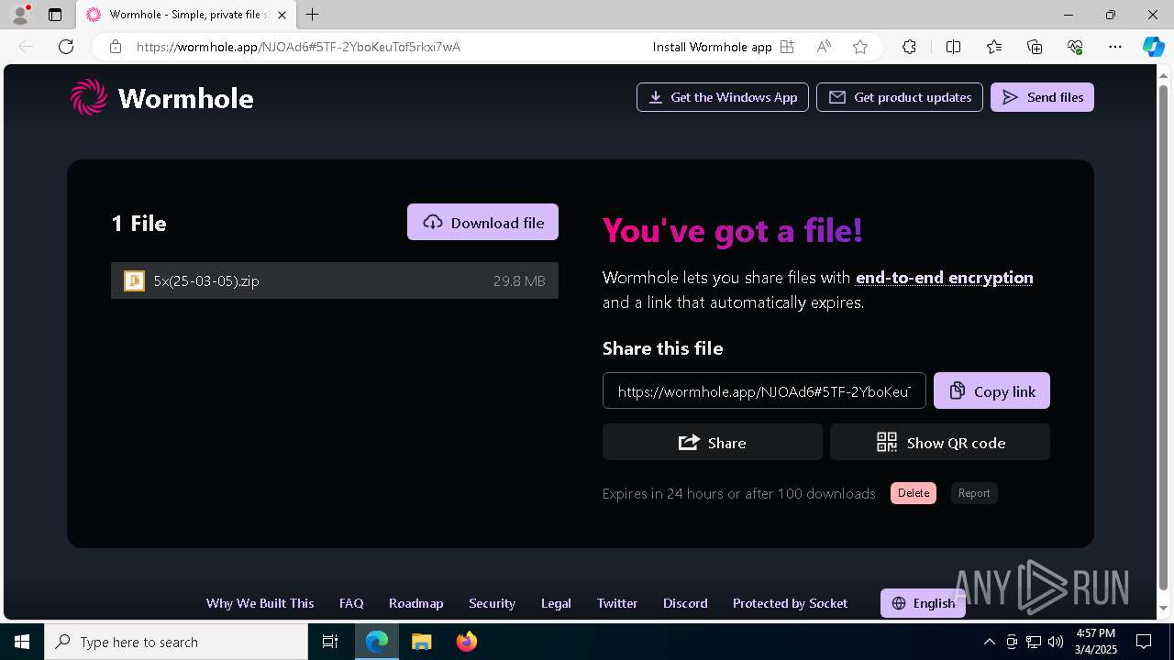This screenshot has height=660, width=1174.
Task: Click the address bar URL
Action: pos(298,47)
